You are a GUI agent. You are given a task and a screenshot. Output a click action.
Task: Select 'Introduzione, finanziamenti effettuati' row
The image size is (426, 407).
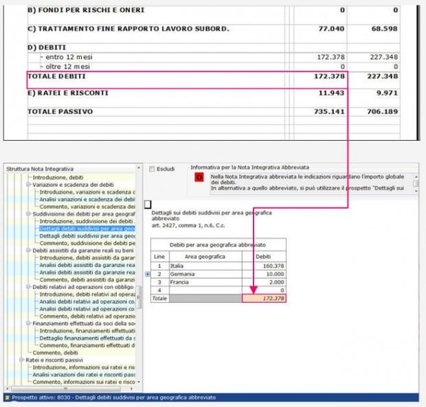pyautogui.click(x=87, y=331)
